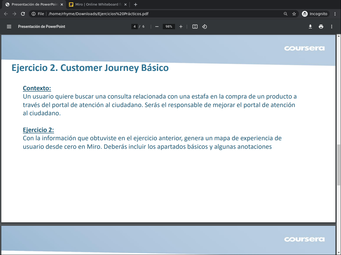Open a new browser tab

point(136,5)
